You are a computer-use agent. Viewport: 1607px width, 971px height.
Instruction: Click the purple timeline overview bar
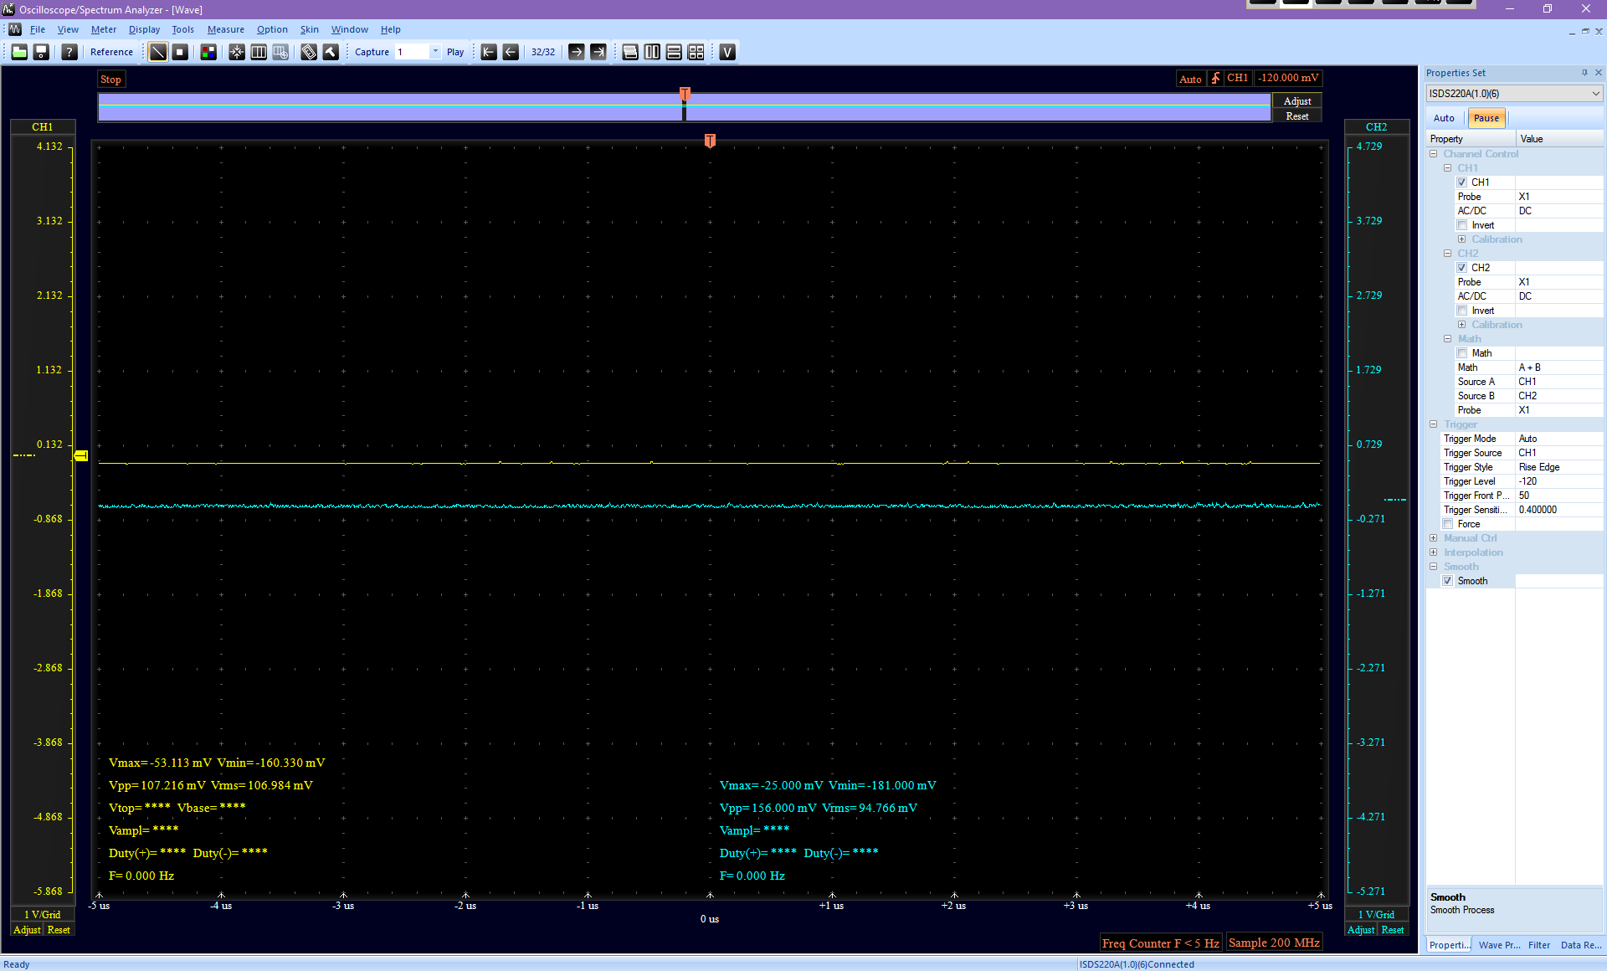pos(684,107)
